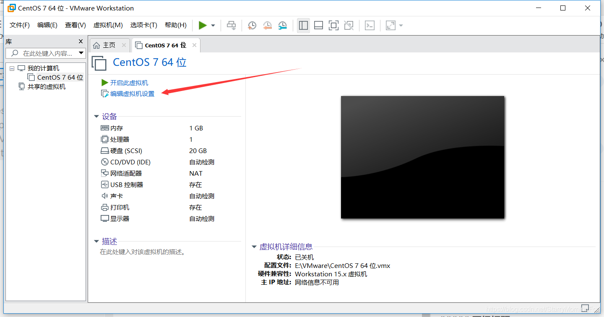Open the 帮助(H) menu
The width and height of the screenshot is (604, 317).
176,25
